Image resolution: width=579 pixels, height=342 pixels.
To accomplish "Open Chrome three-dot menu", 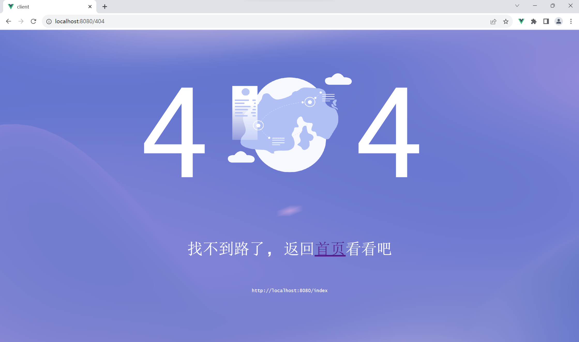I will pos(571,21).
